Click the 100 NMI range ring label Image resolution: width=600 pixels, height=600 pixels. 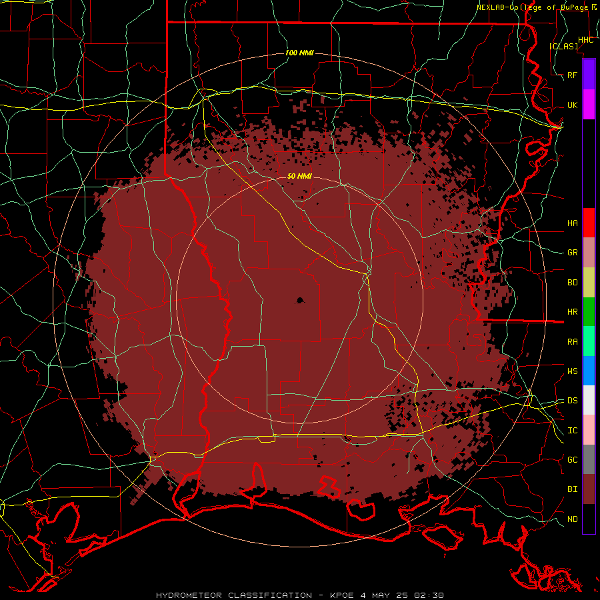299,53
